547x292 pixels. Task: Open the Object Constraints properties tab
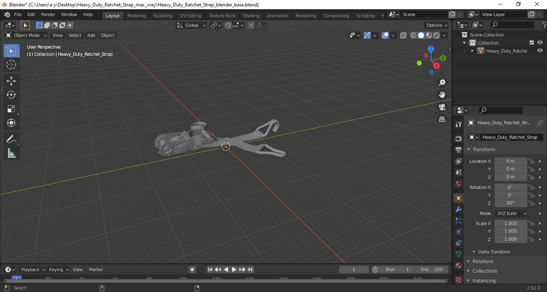pos(458,243)
